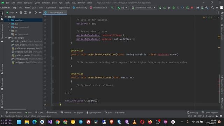Screen dimensions: 224x126
Task: Open the TODO tool window
Action: pos(39,113)
